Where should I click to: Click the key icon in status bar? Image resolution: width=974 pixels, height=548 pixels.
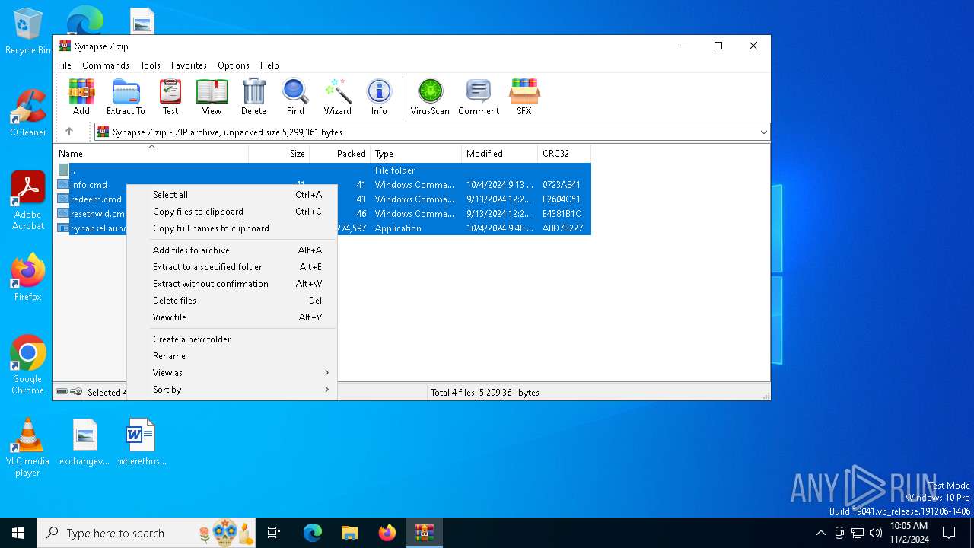pos(76,392)
